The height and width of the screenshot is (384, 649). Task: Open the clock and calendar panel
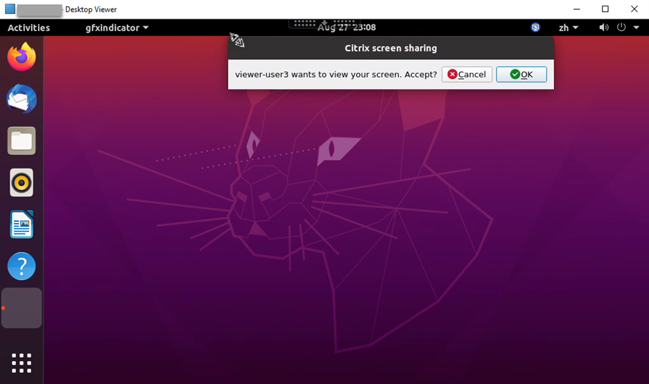pos(347,27)
